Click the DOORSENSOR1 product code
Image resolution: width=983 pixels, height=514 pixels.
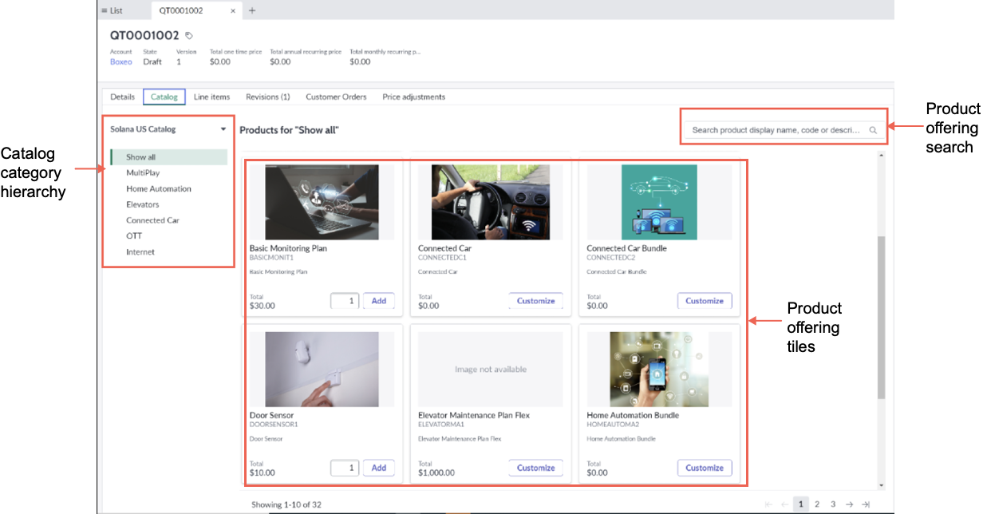coord(274,424)
